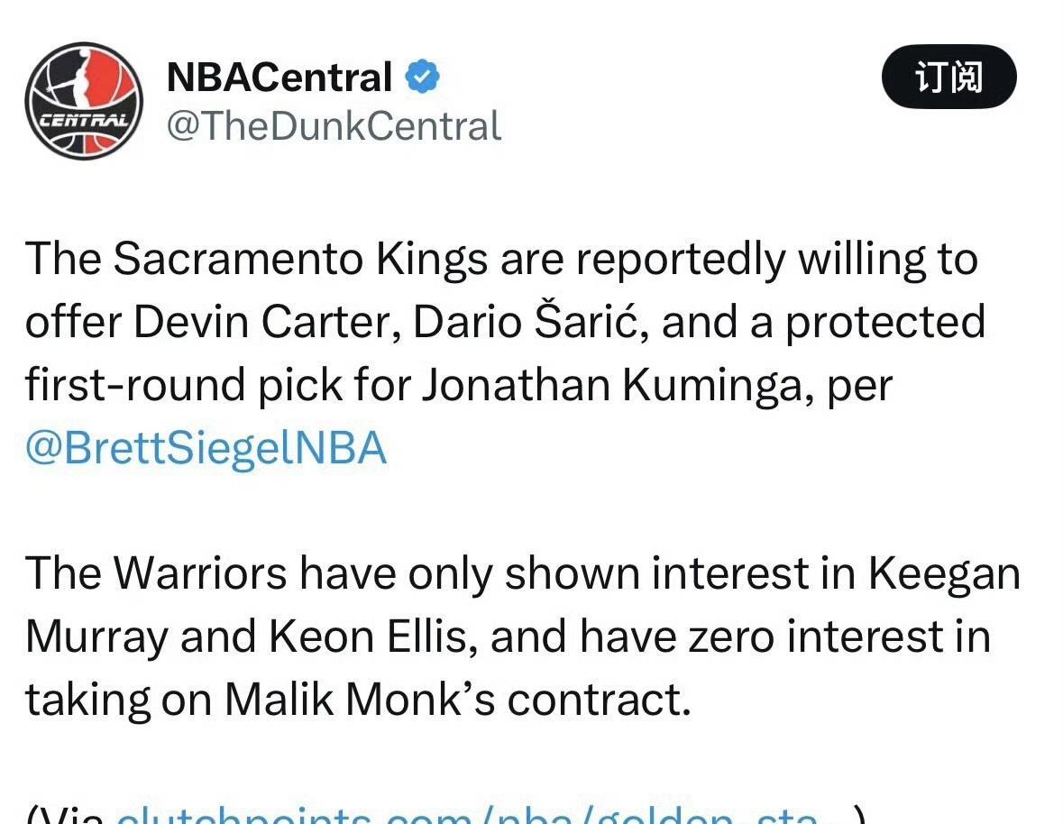Viewport: 1063px width, 824px height.
Task: Open the NBACentral display name
Action: click(279, 78)
